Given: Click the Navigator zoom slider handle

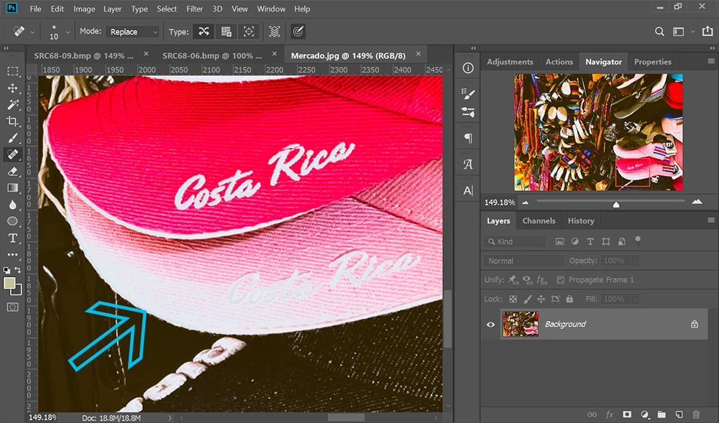Looking at the screenshot, I should tap(616, 204).
